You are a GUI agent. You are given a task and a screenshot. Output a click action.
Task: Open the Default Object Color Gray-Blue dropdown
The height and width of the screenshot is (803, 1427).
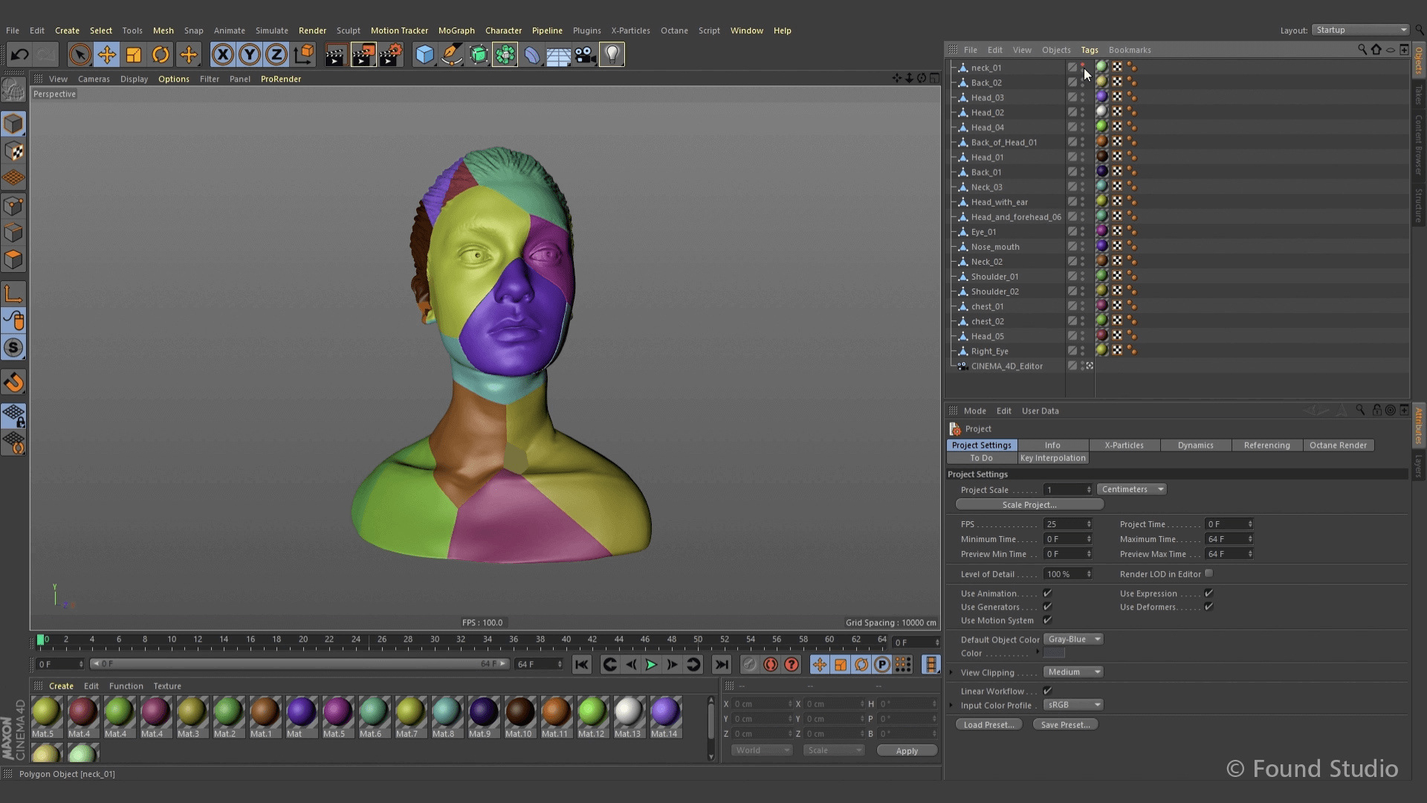[1073, 639]
